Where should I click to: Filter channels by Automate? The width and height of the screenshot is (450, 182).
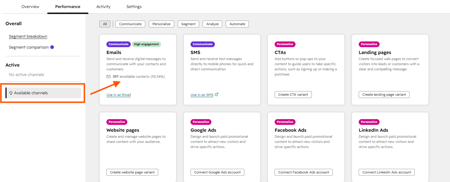(x=237, y=24)
